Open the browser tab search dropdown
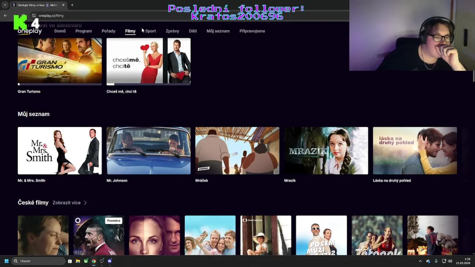The width and height of the screenshot is (475, 267). tap(5, 5)
